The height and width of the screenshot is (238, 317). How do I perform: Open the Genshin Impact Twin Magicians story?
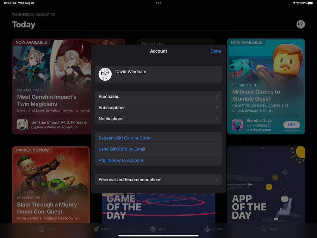click(x=51, y=86)
